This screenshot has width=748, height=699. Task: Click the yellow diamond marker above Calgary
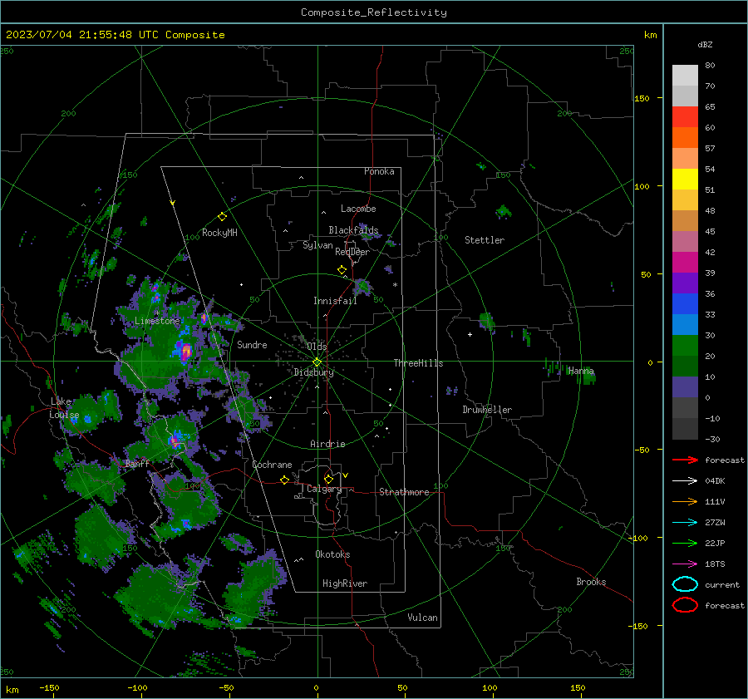(328, 479)
